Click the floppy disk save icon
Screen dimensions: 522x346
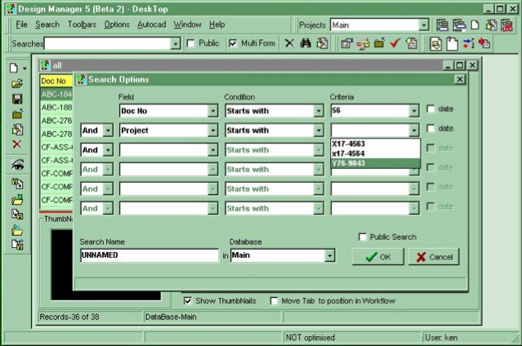point(17,99)
